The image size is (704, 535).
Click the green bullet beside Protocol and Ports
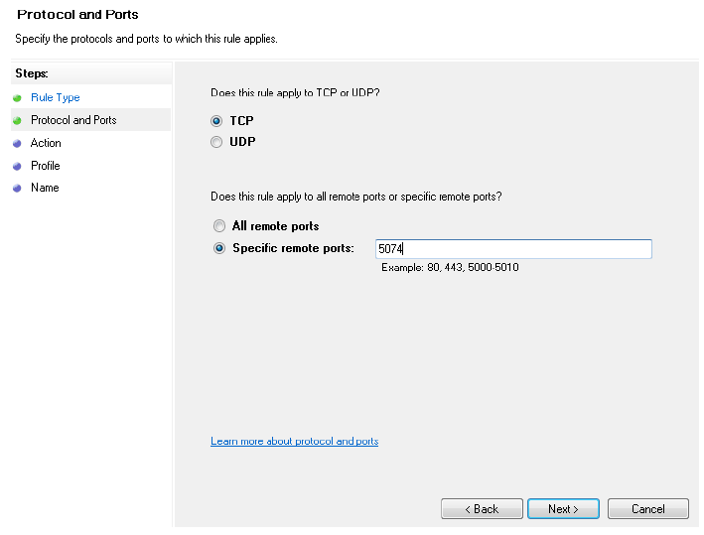coord(17,120)
